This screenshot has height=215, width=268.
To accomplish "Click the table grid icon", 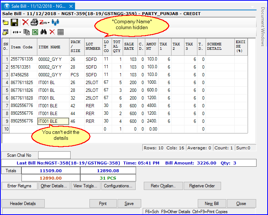I will 61,32.
